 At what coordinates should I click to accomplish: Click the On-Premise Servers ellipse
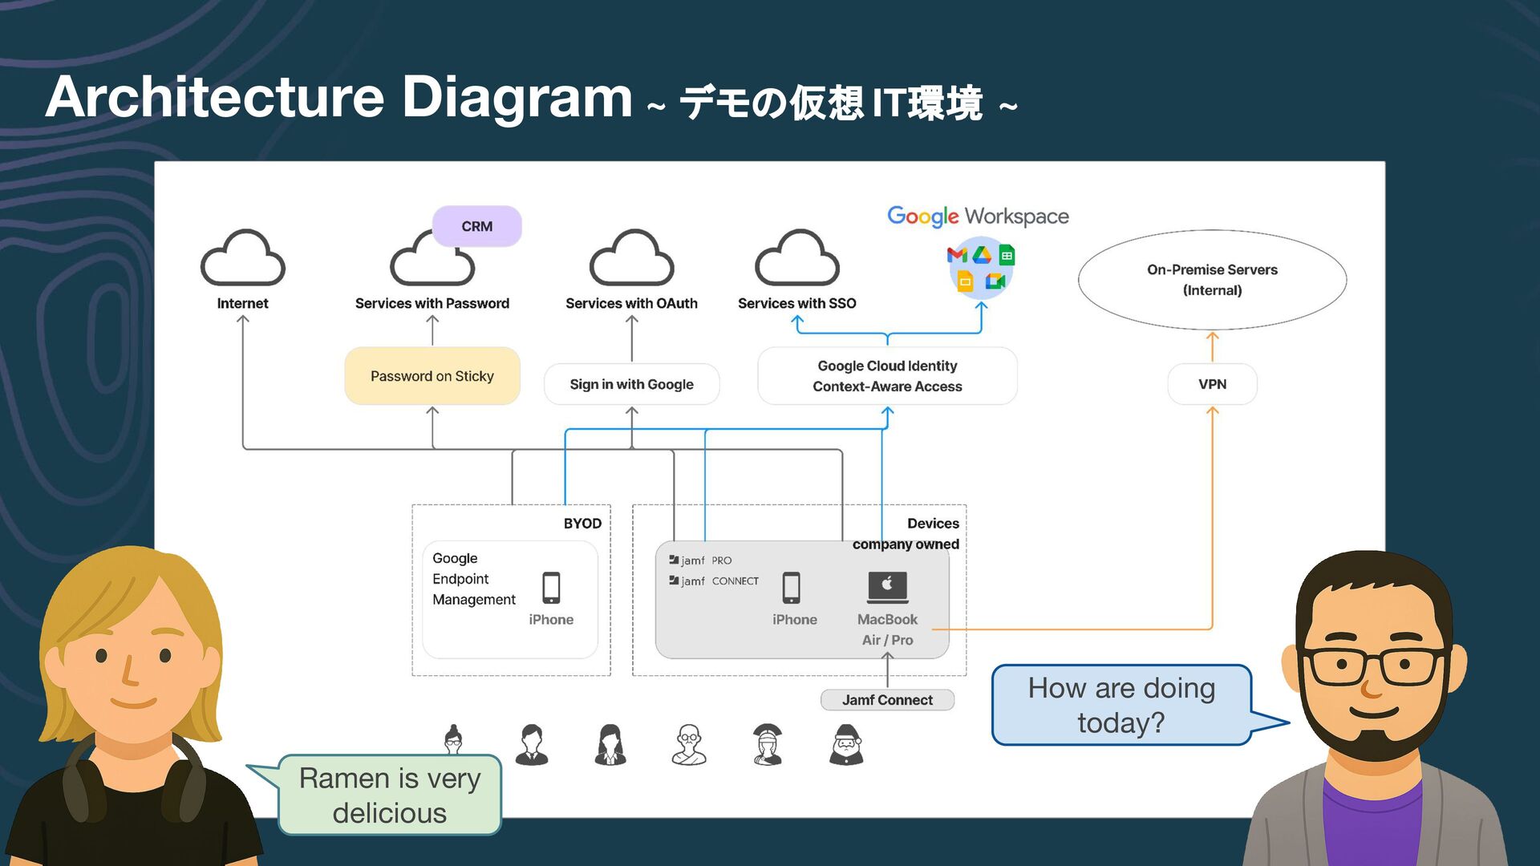pyautogui.click(x=1212, y=280)
